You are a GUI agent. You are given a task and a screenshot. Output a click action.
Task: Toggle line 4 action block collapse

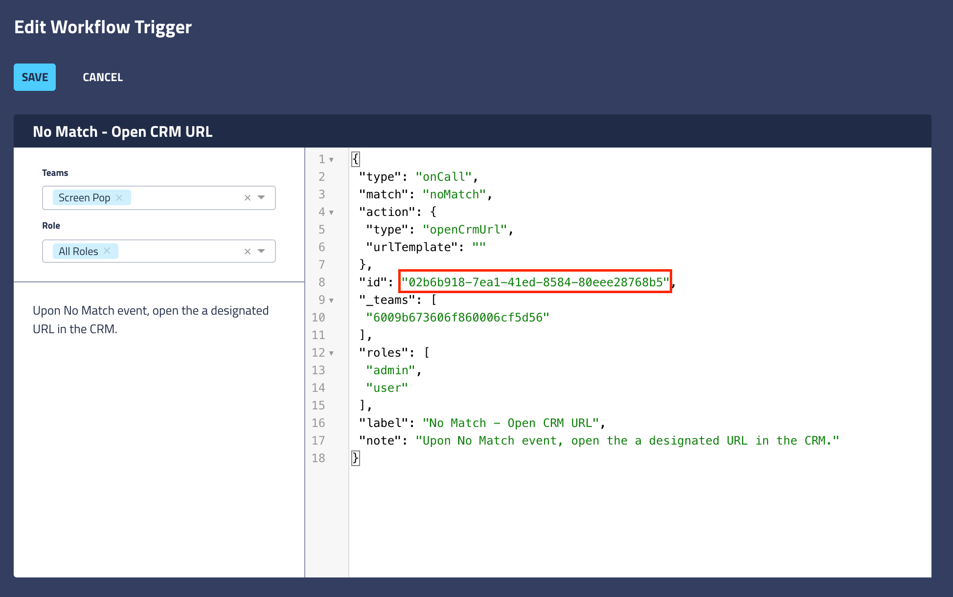click(331, 212)
